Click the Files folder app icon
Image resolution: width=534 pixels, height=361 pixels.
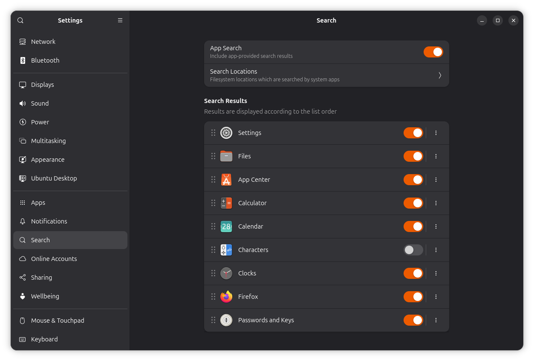(x=226, y=156)
